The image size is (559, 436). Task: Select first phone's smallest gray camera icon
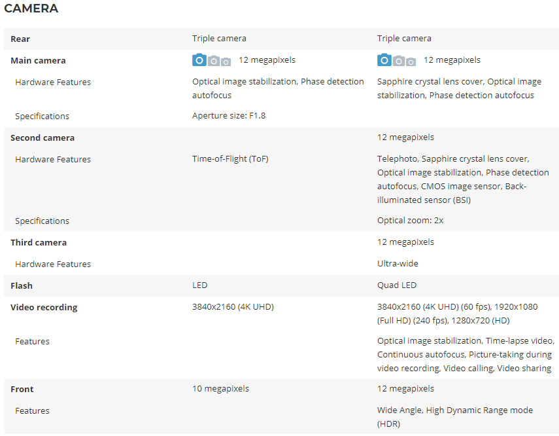[x=226, y=62]
